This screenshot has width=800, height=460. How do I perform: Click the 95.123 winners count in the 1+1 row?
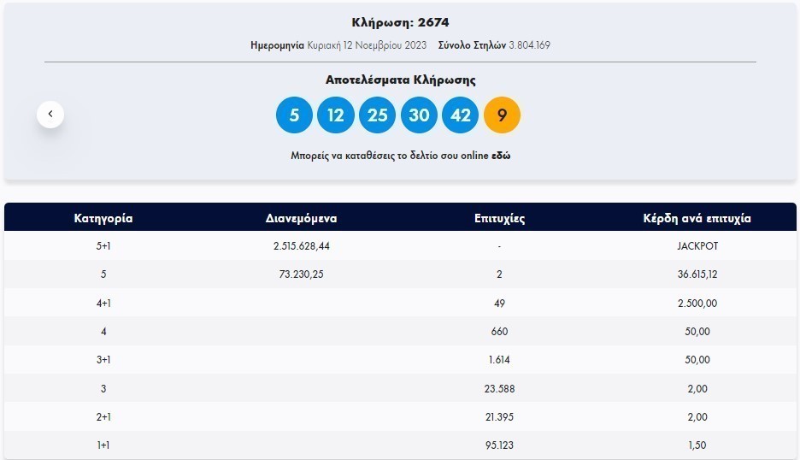click(x=499, y=445)
